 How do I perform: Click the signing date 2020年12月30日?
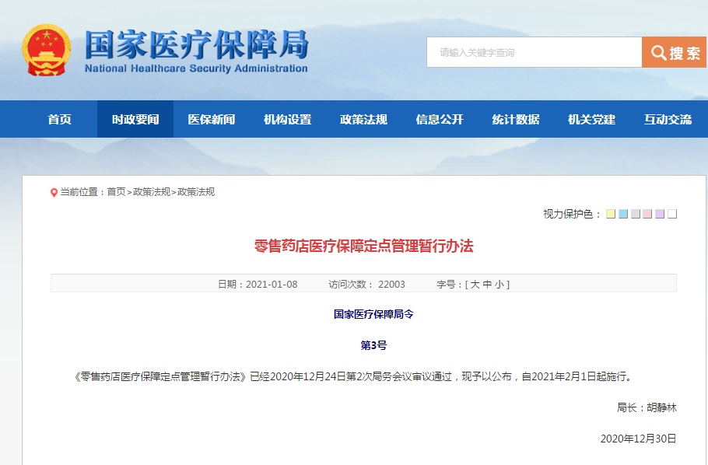639,439
